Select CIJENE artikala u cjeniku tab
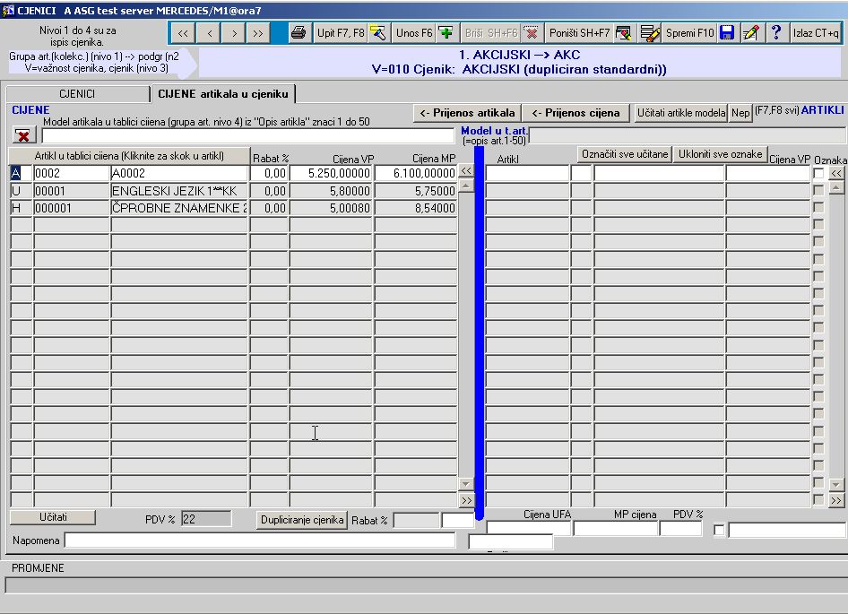Image resolution: width=848 pixels, height=614 pixels. (x=223, y=93)
